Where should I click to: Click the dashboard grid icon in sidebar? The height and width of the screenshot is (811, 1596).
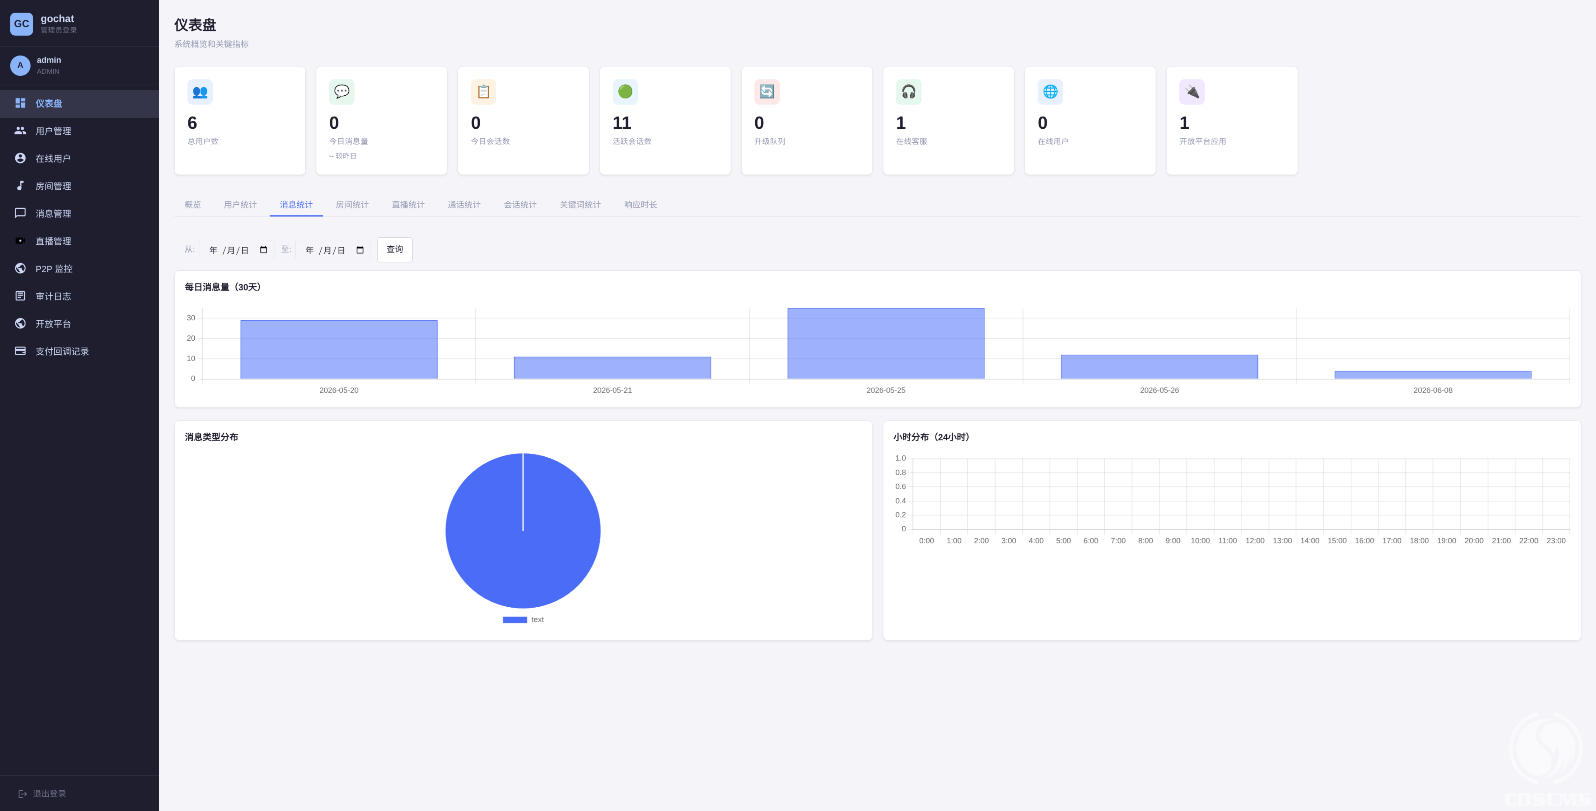click(20, 103)
